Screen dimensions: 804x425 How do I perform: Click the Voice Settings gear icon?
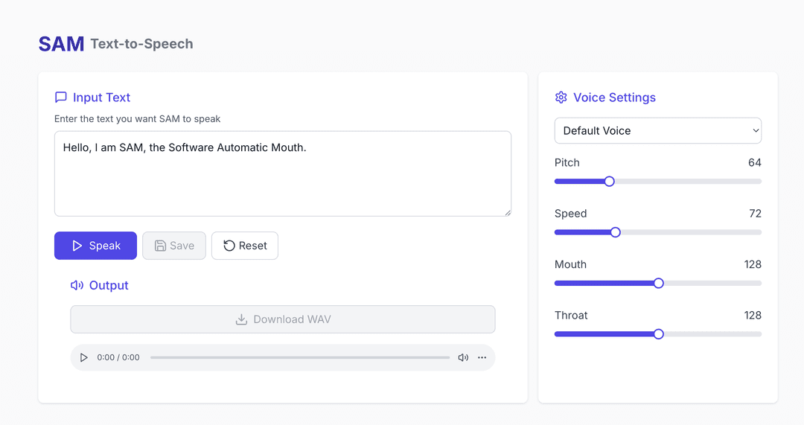point(561,98)
